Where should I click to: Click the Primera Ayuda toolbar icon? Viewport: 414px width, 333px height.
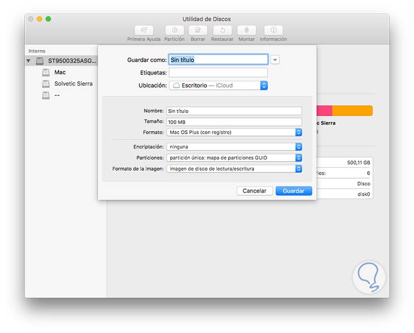point(144,30)
